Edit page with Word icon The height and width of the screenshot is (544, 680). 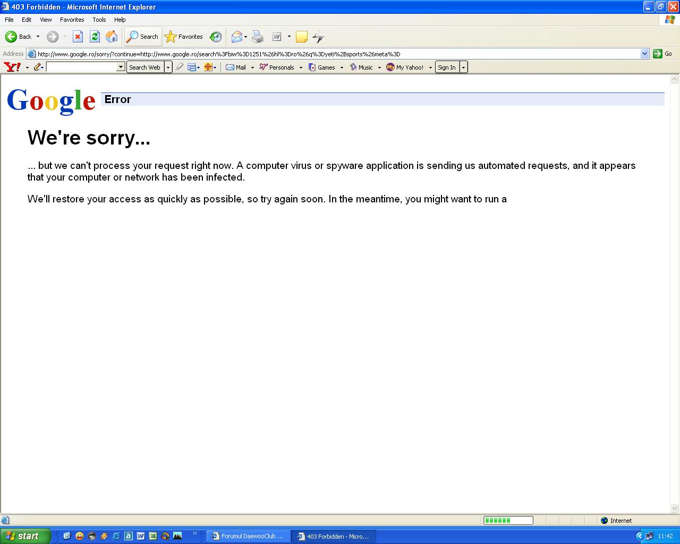click(x=277, y=37)
